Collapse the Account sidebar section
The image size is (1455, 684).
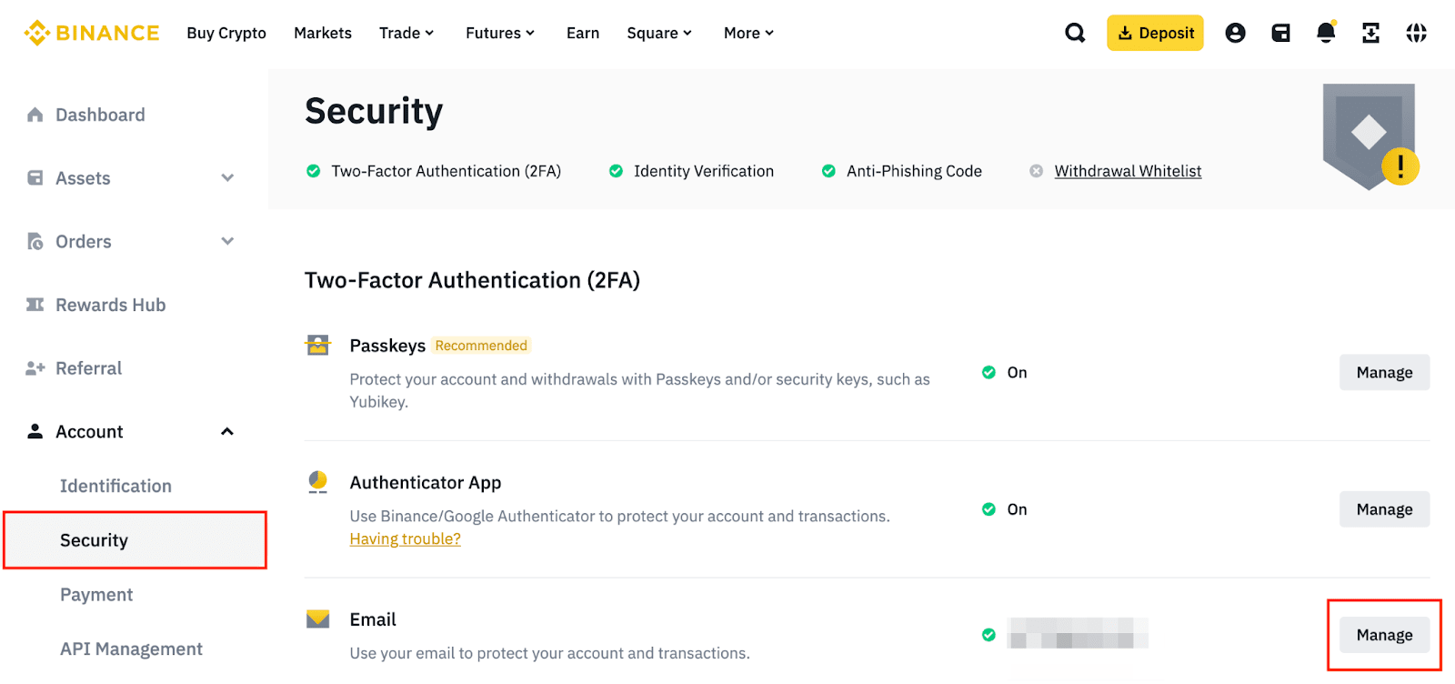pos(227,431)
